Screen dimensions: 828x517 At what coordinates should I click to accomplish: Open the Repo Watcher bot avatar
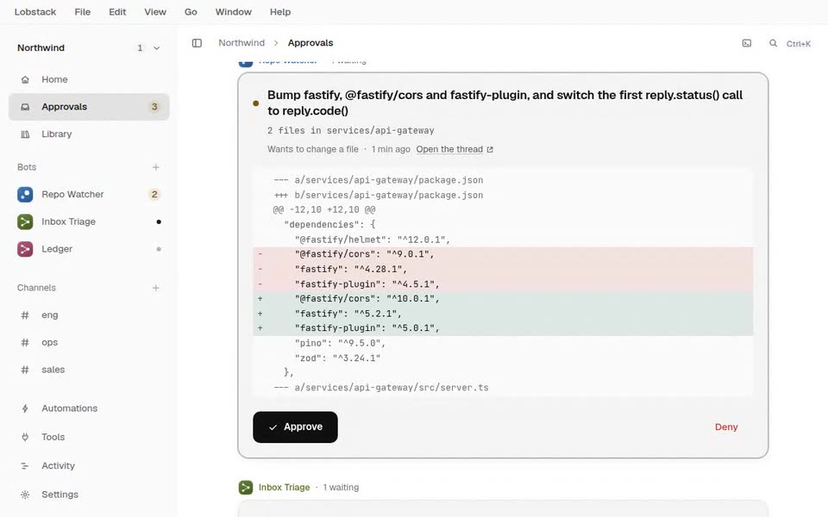tap(25, 195)
